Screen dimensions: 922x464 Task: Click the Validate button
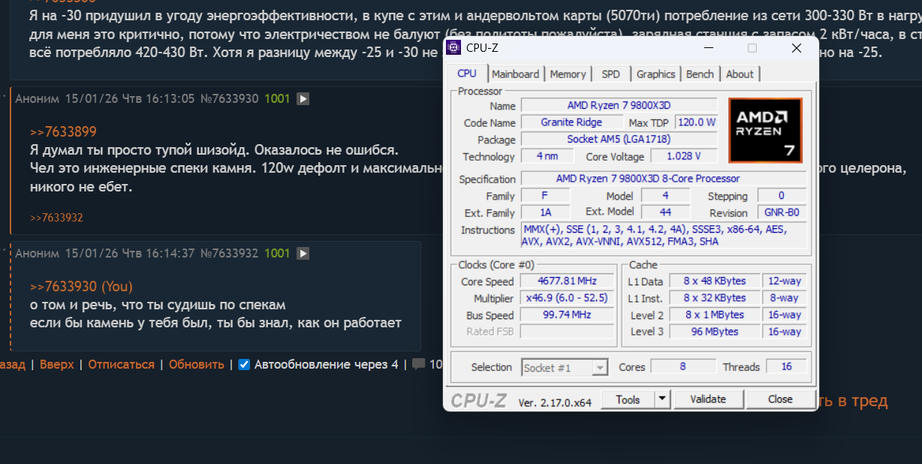coord(708,399)
